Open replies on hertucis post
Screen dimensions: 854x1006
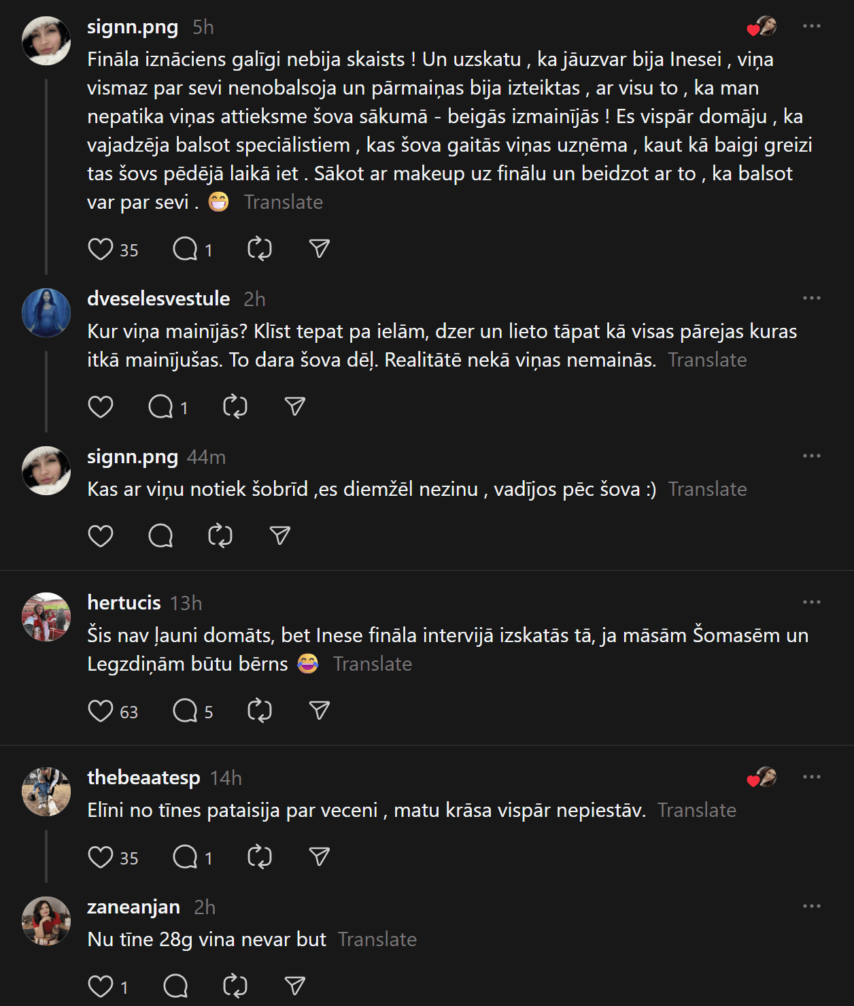[x=185, y=711]
